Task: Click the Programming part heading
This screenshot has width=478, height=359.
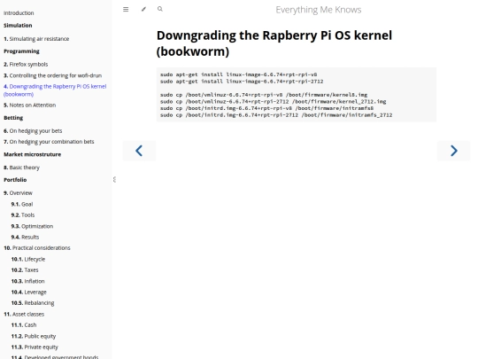Action: [21, 51]
